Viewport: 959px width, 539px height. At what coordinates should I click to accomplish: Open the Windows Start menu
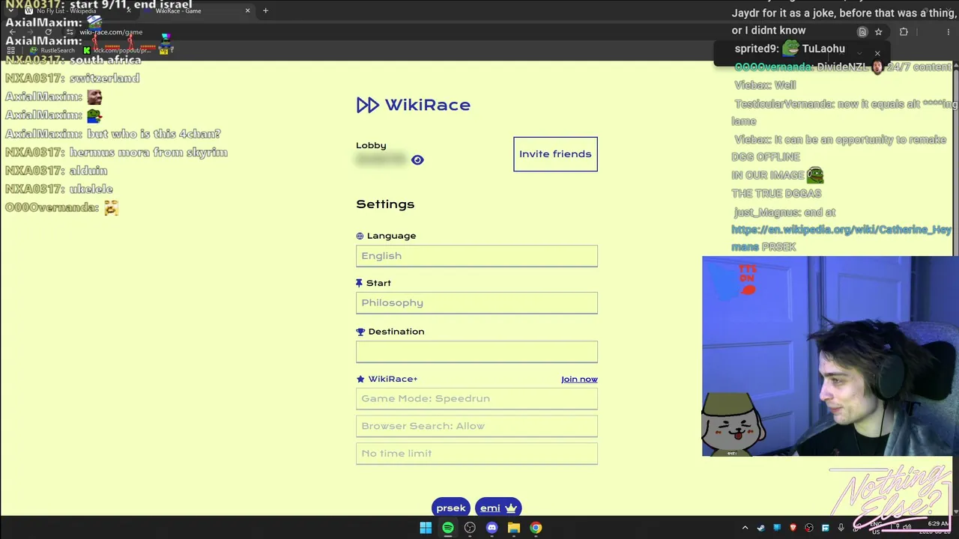pyautogui.click(x=426, y=528)
